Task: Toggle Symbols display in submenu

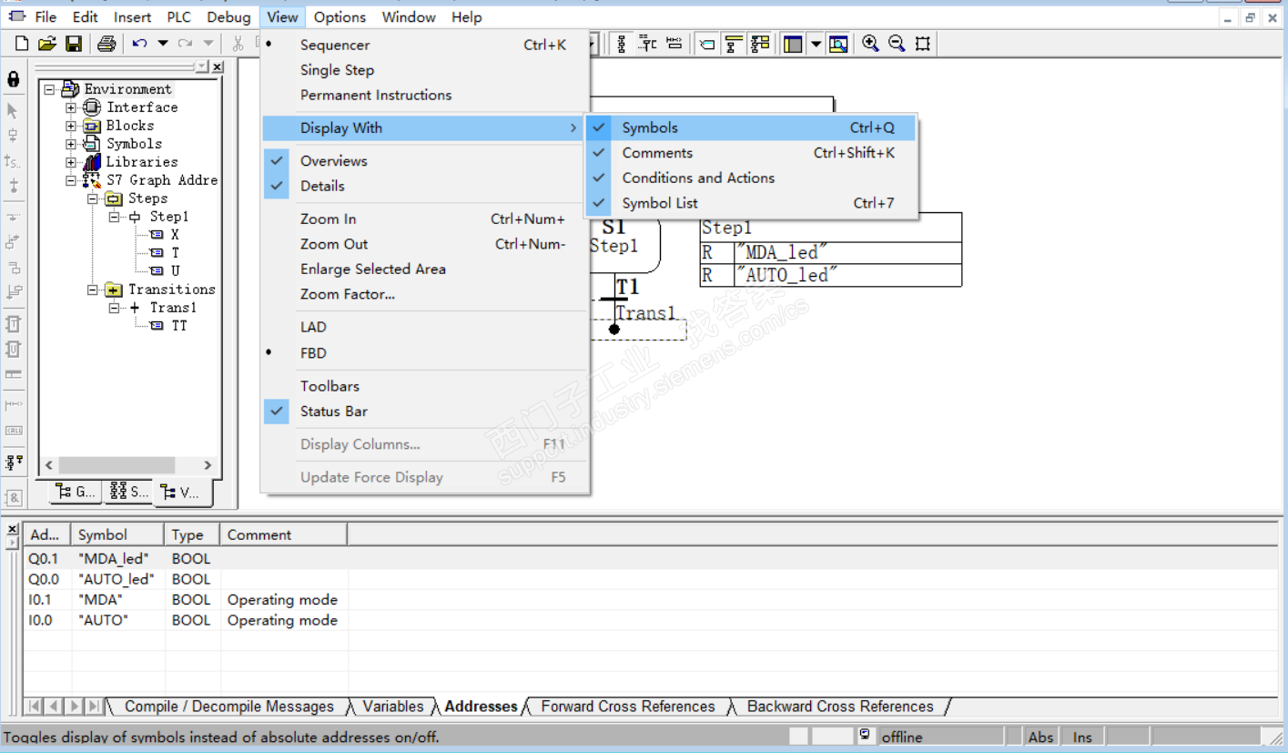Action: pos(650,128)
